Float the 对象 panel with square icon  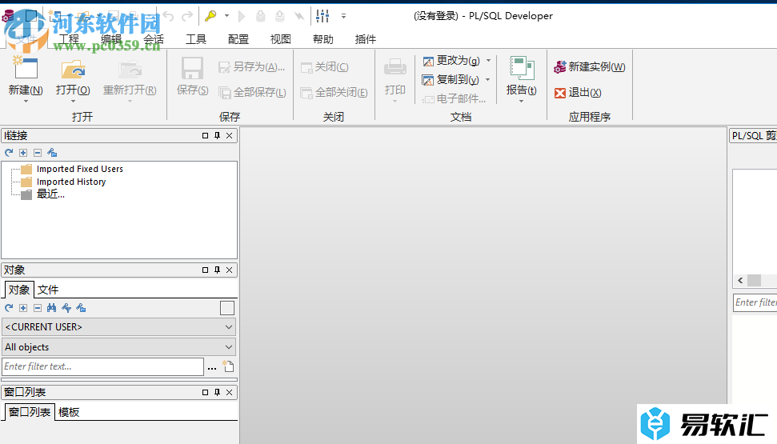[205, 270]
